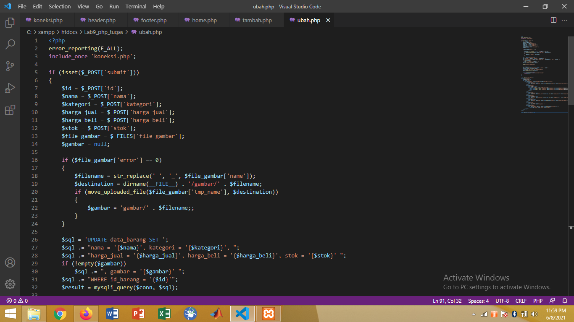Change end of line sequence CRLF
Image resolution: width=574 pixels, height=322 pixels.
[x=521, y=301]
